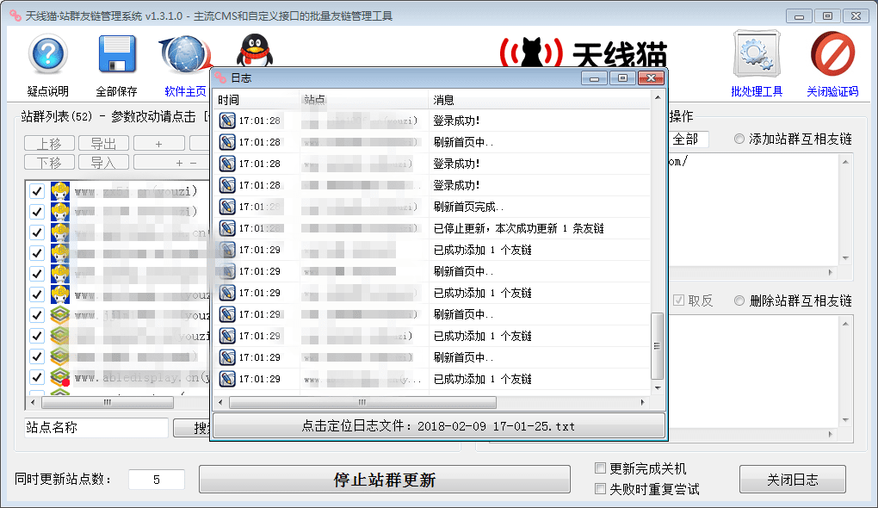
Task: Click the 关闭验证码 prohibition icon
Action: (832, 53)
